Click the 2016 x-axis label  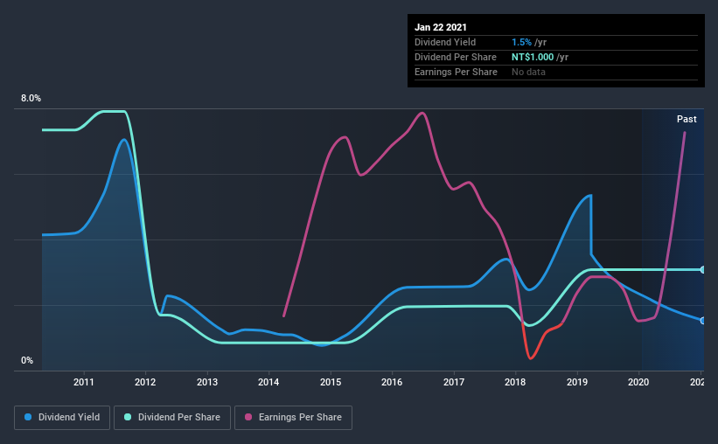(392, 382)
